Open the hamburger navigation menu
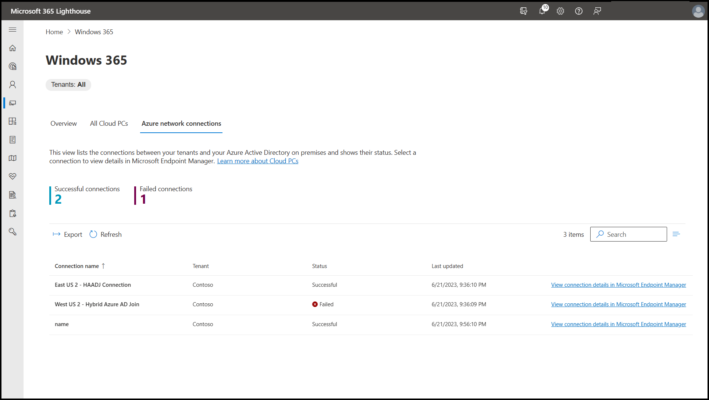 (x=13, y=30)
